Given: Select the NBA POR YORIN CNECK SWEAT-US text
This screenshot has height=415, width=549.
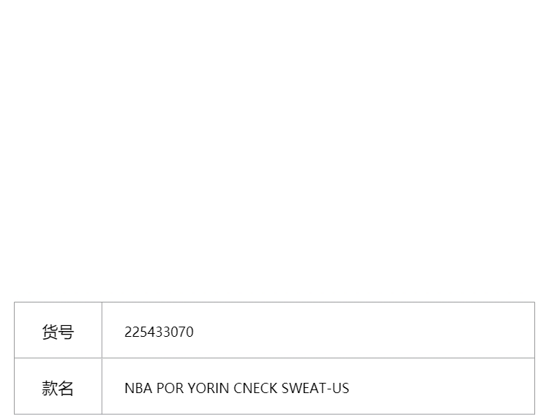Looking at the screenshot, I should 236,389.
